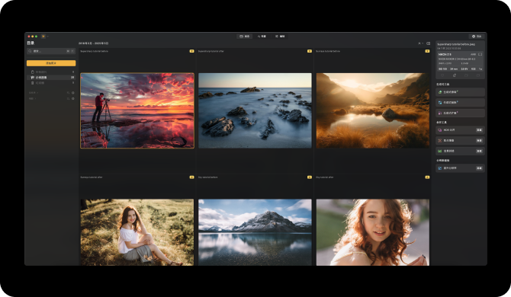Click circular add icon in Folders row
The width and height of the screenshot is (511, 297).
[72, 93]
